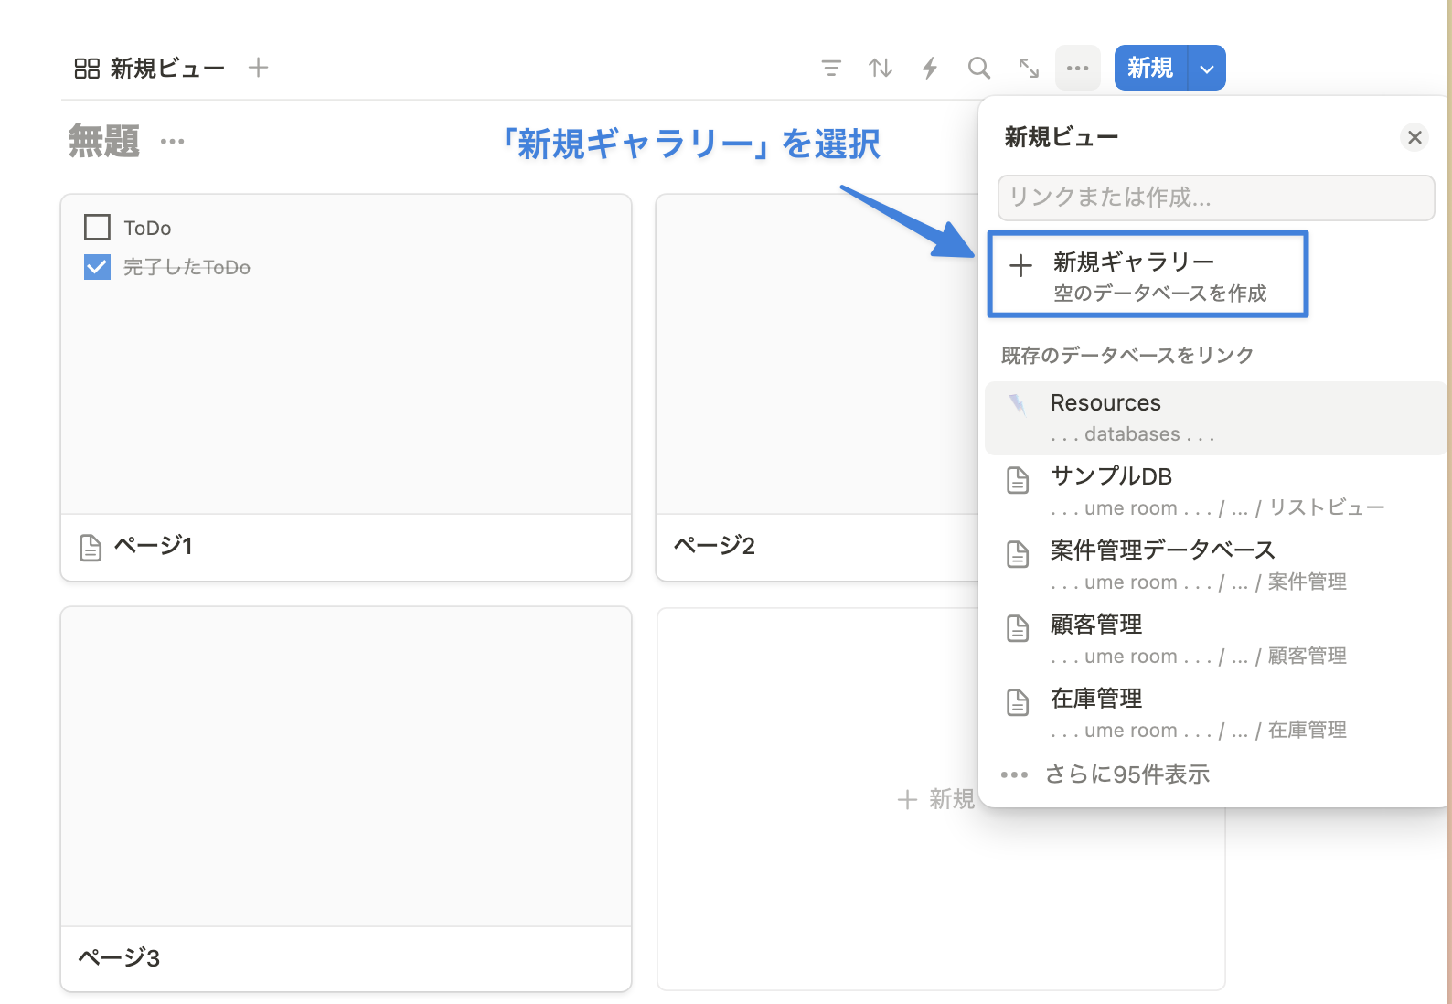Image resolution: width=1452 pixels, height=1004 pixels.
Task: Click the ellipsis icon beside さらに95件表示
Action: [1014, 774]
